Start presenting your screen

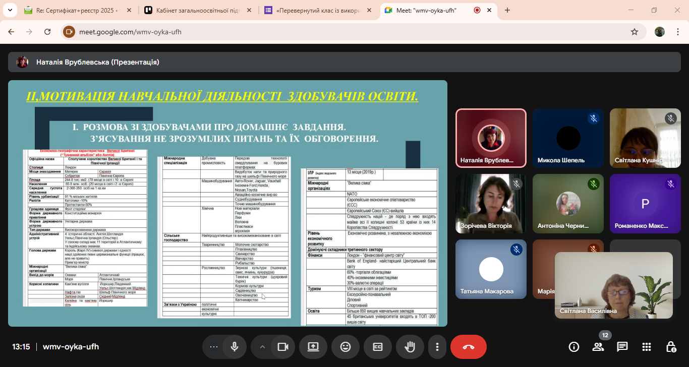(313, 347)
